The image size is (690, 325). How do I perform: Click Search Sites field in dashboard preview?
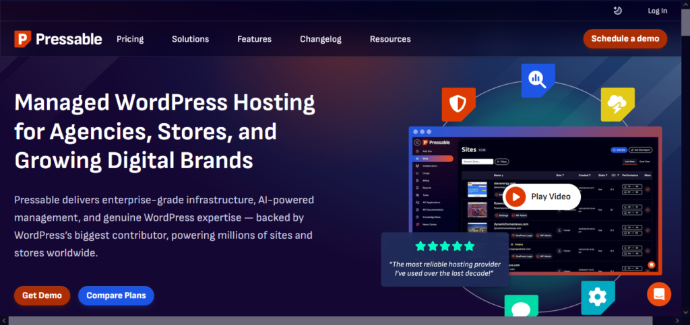click(478, 161)
